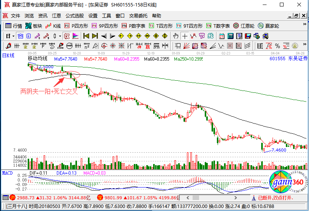Viewport: 309px width, 211px height.
Task: Open the calculator icon
Action: pos(231,36)
